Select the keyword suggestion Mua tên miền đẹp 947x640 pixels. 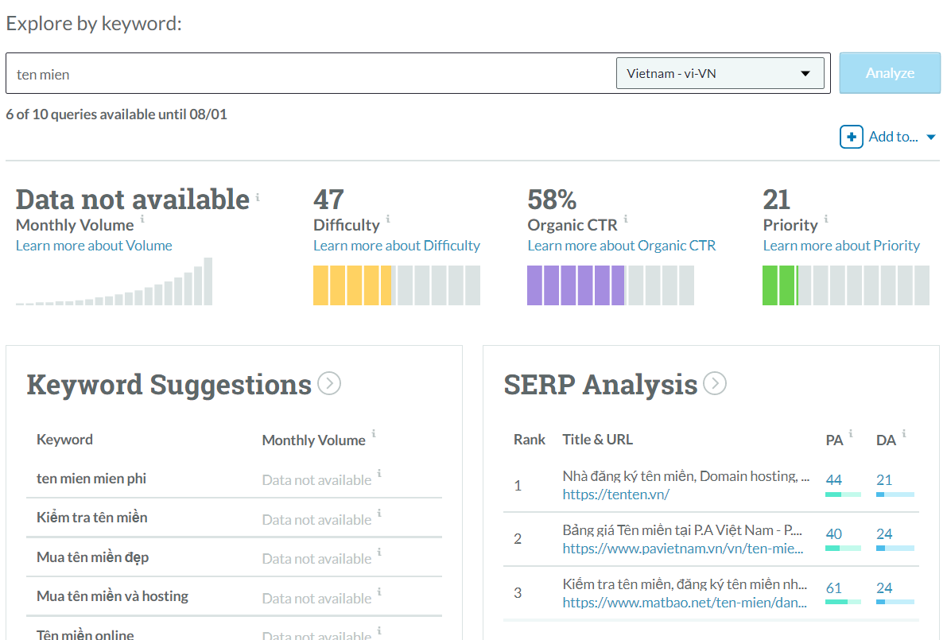point(93,557)
